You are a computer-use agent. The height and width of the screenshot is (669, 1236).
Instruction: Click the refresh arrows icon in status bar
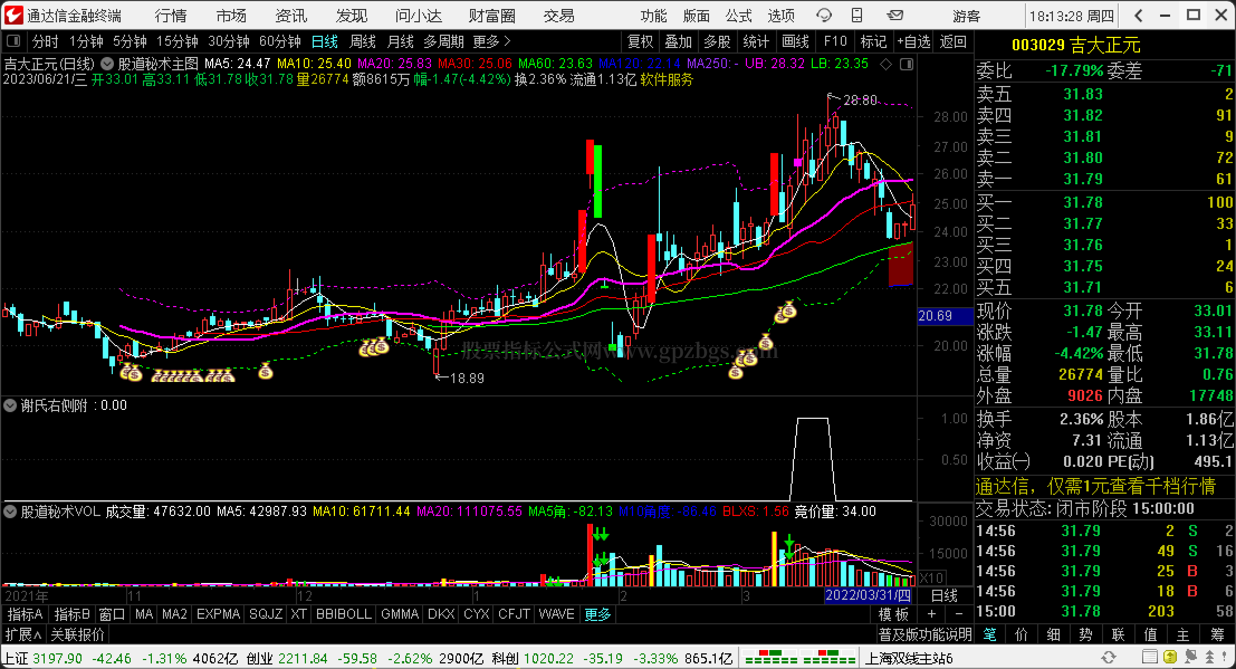(1108, 657)
